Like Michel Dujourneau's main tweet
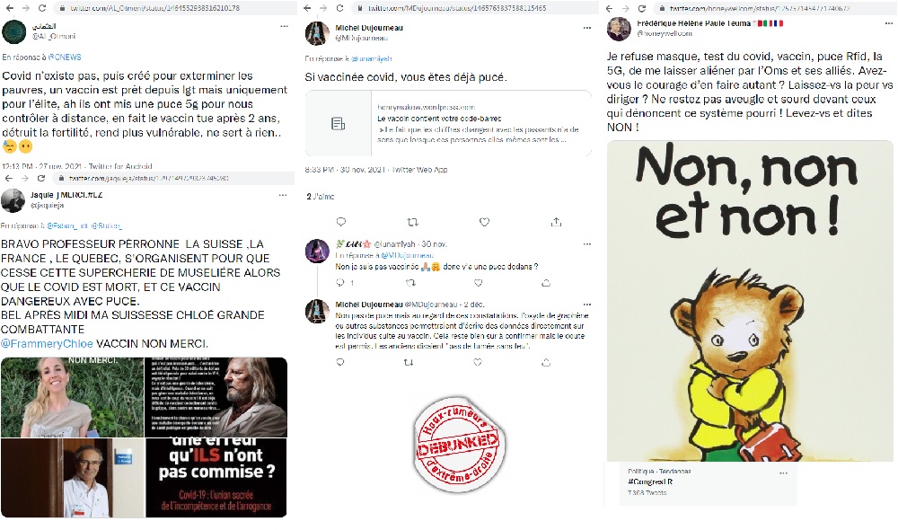 click(x=485, y=222)
